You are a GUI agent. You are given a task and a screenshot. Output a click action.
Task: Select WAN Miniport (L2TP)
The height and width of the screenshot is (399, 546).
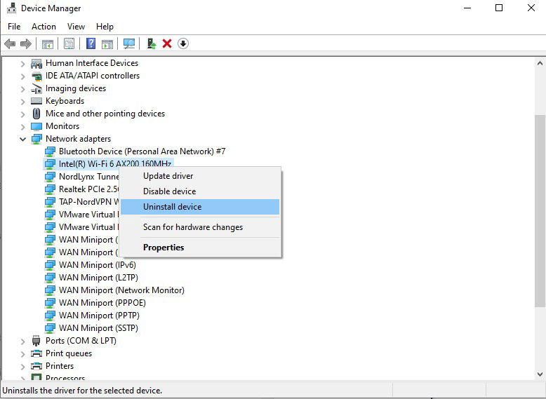(98, 277)
